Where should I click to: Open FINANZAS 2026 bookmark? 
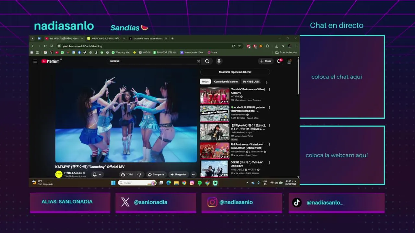point(165,52)
